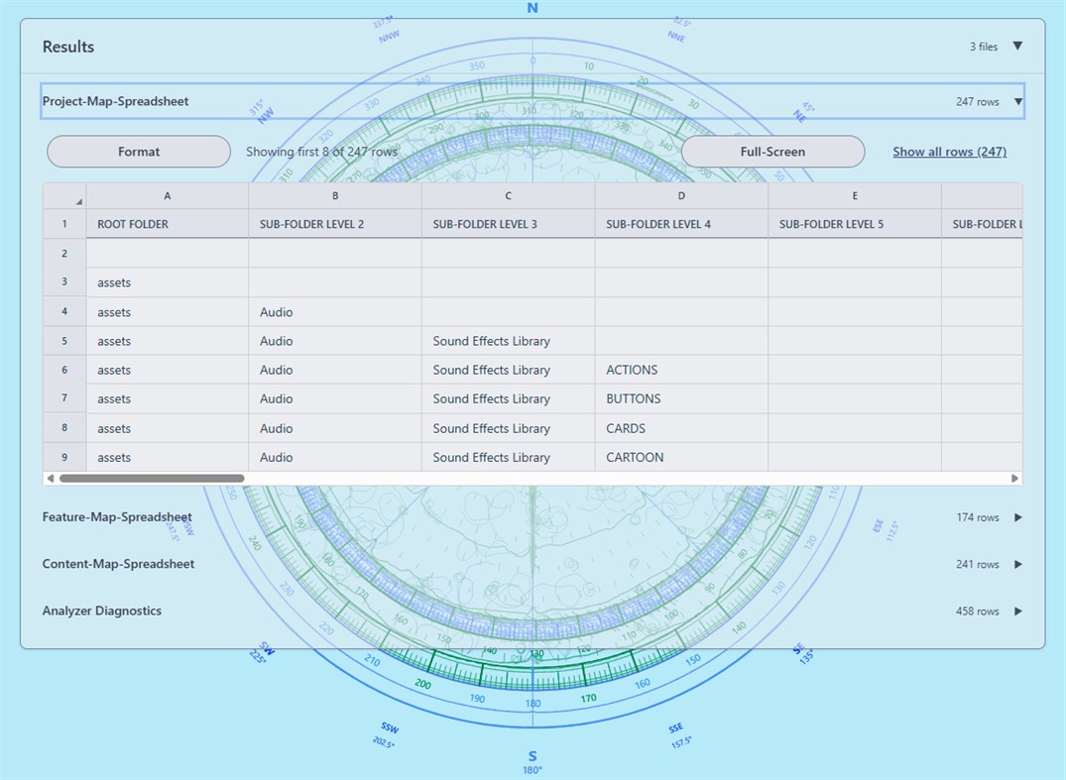Image resolution: width=1066 pixels, height=780 pixels.
Task: Open the table in Full-Screen
Action: [x=773, y=152]
